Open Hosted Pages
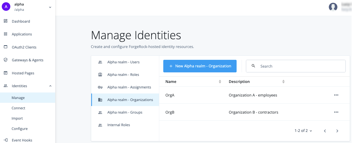 tap(23, 73)
